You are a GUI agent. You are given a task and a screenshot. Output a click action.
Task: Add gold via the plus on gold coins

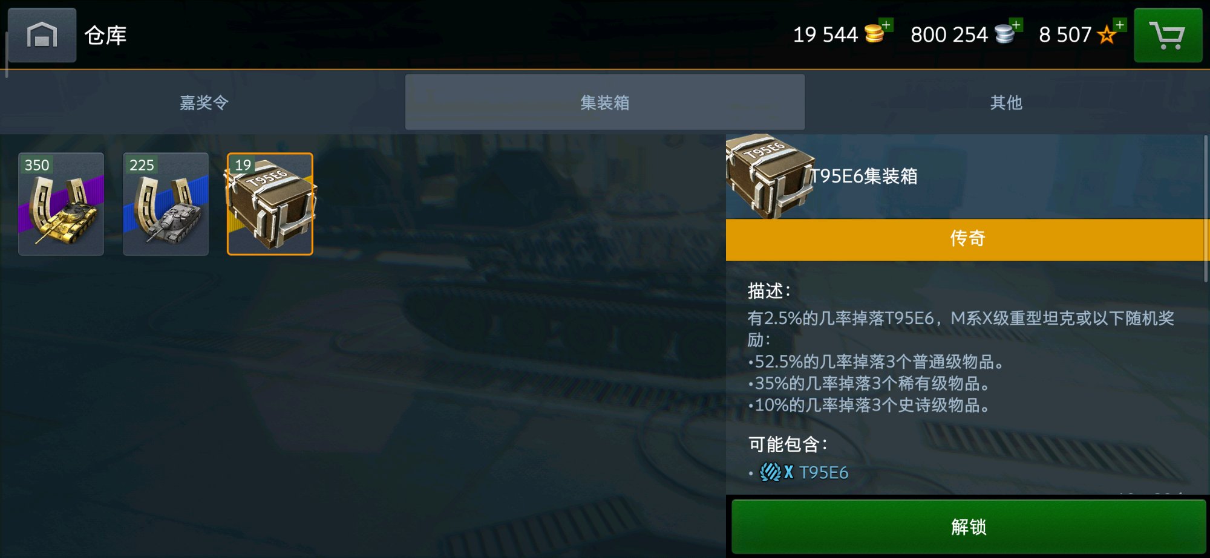886,25
